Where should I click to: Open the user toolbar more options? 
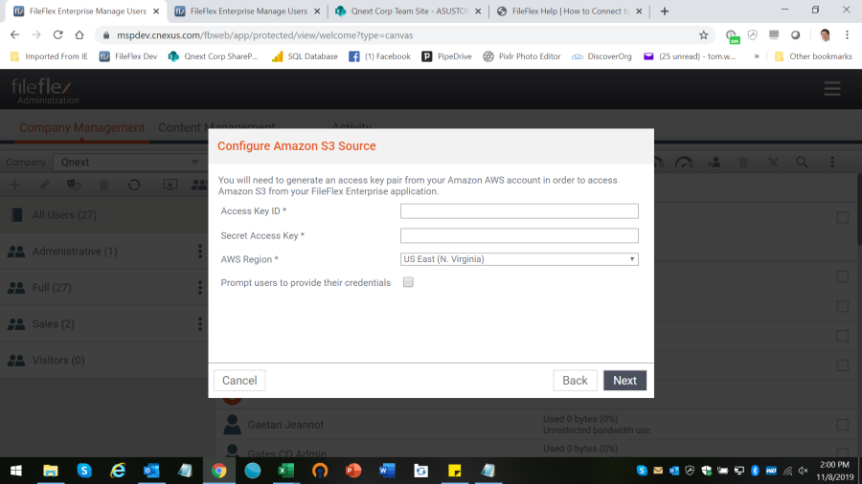[x=832, y=163]
